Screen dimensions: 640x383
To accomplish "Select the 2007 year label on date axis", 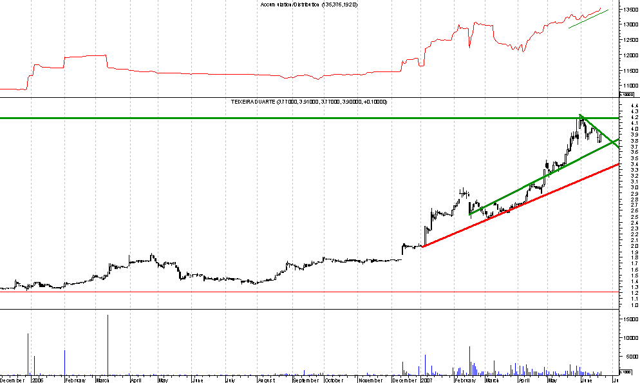I will pyautogui.click(x=427, y=380).
